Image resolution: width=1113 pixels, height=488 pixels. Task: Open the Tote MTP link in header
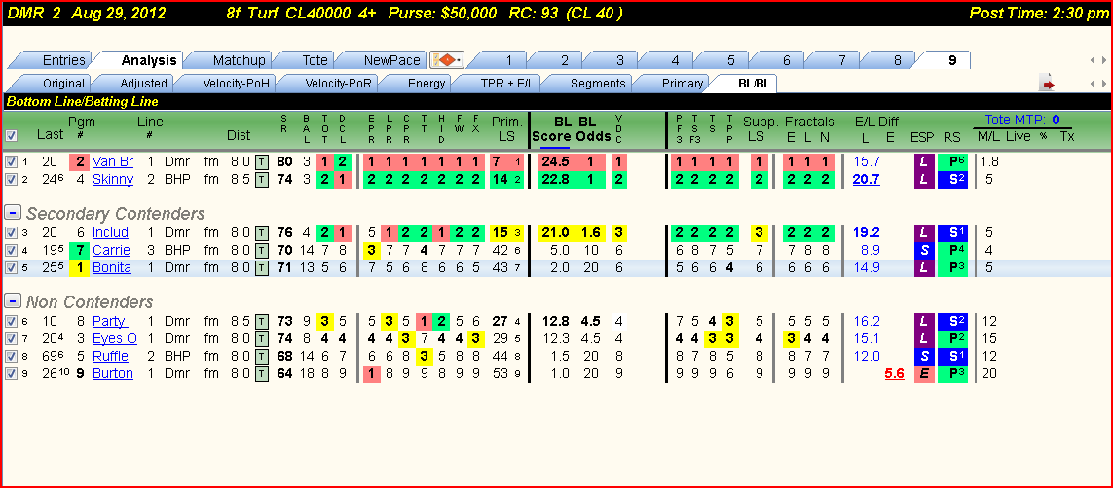click(x=1020, y=120)
